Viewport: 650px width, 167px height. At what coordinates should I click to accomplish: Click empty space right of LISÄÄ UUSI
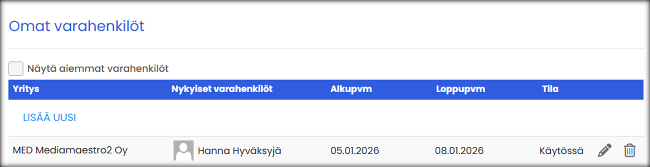[x=332, y=118]
